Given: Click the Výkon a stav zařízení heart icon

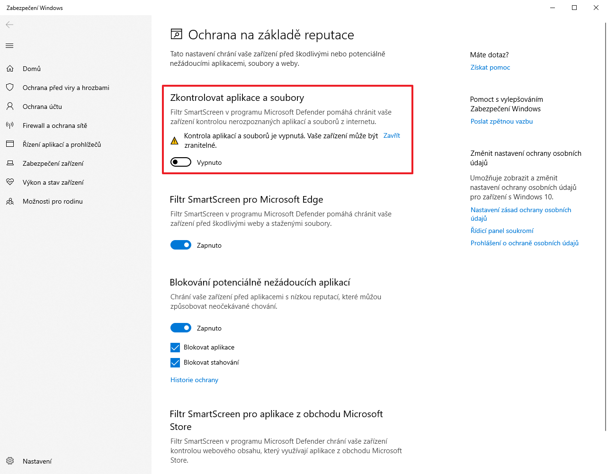Looking at the screenshot, I should pos(9,182).
